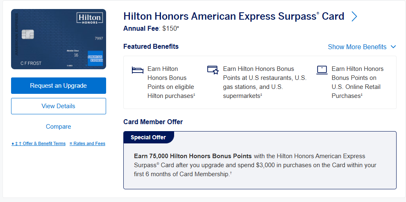Image resolution: width=406 pixels, height=202 pixels.
Task: Open View Details for the Surpass card
Action: (59, 106)
